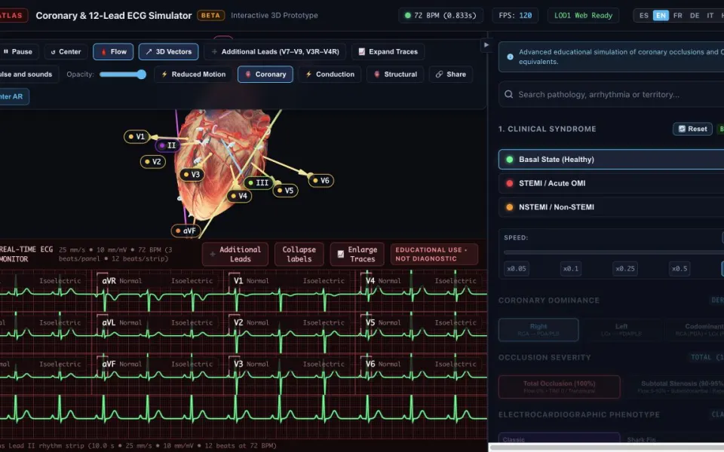Click the V5 lead marker on heart
Viewport: 724px width, 452px height.
pos(285,191)
